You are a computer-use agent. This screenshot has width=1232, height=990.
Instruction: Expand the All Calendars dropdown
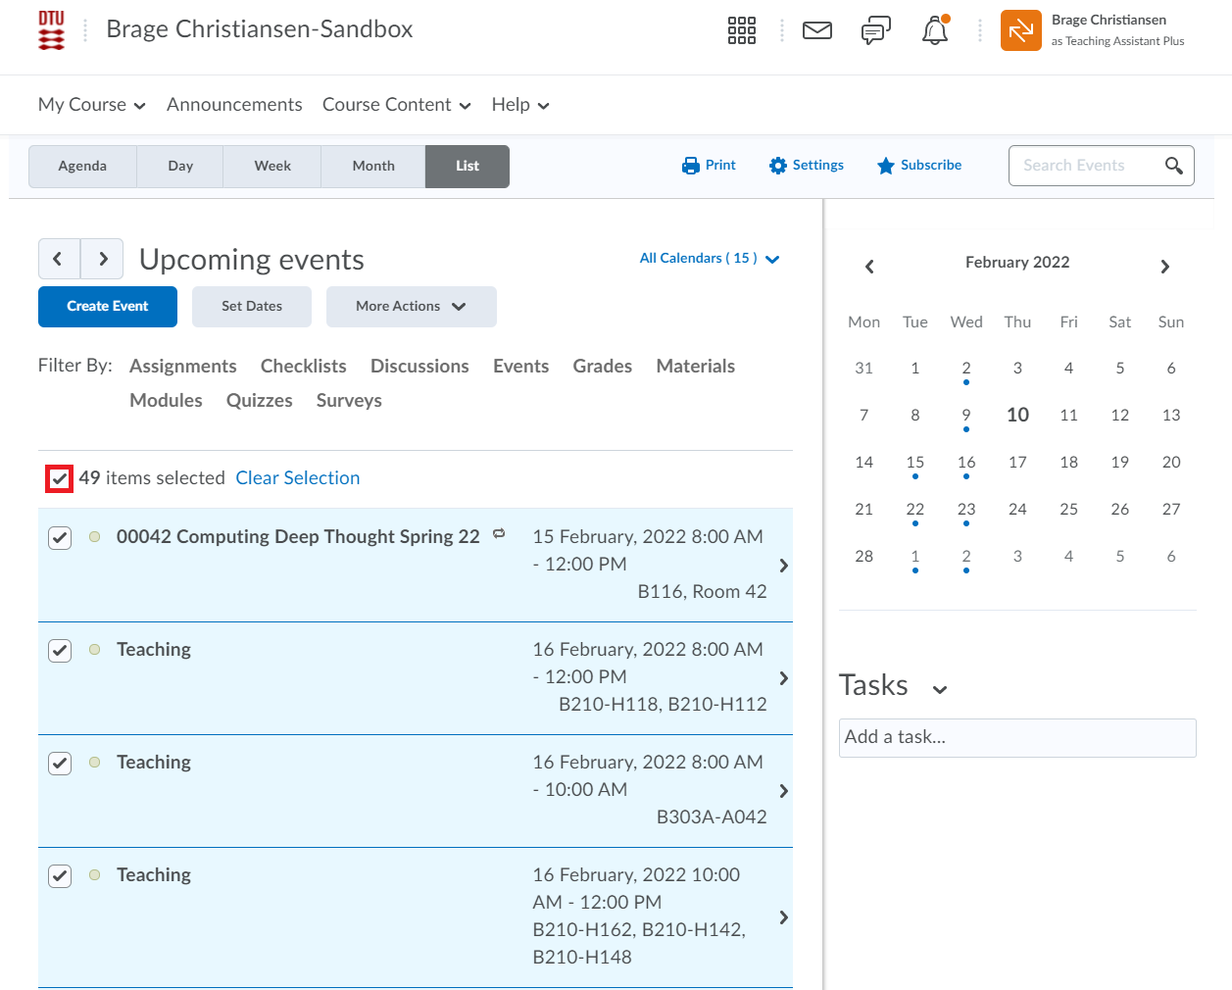[x=709, y=259]
